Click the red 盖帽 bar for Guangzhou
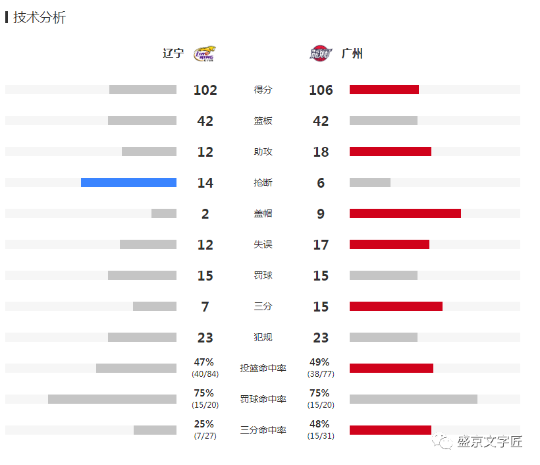The image size is (540, 465). pyautogui.click(x=405, y=213)
